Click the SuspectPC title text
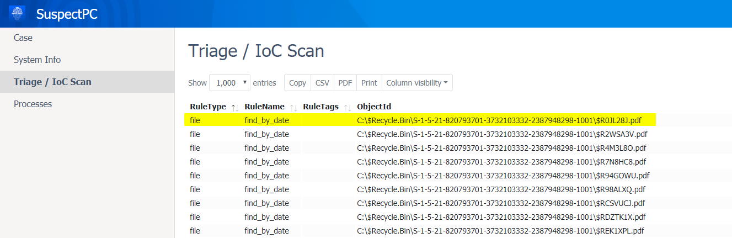 coord(67,14)
